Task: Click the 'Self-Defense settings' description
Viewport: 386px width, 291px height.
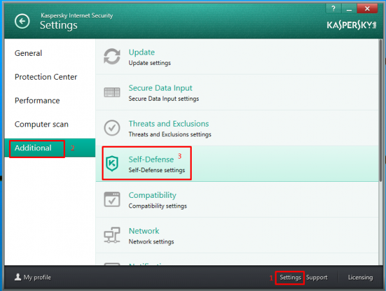Action: (157, 170)
